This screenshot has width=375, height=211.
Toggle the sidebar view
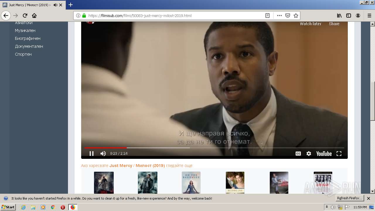pyautogui.click(x=349, y=16)
